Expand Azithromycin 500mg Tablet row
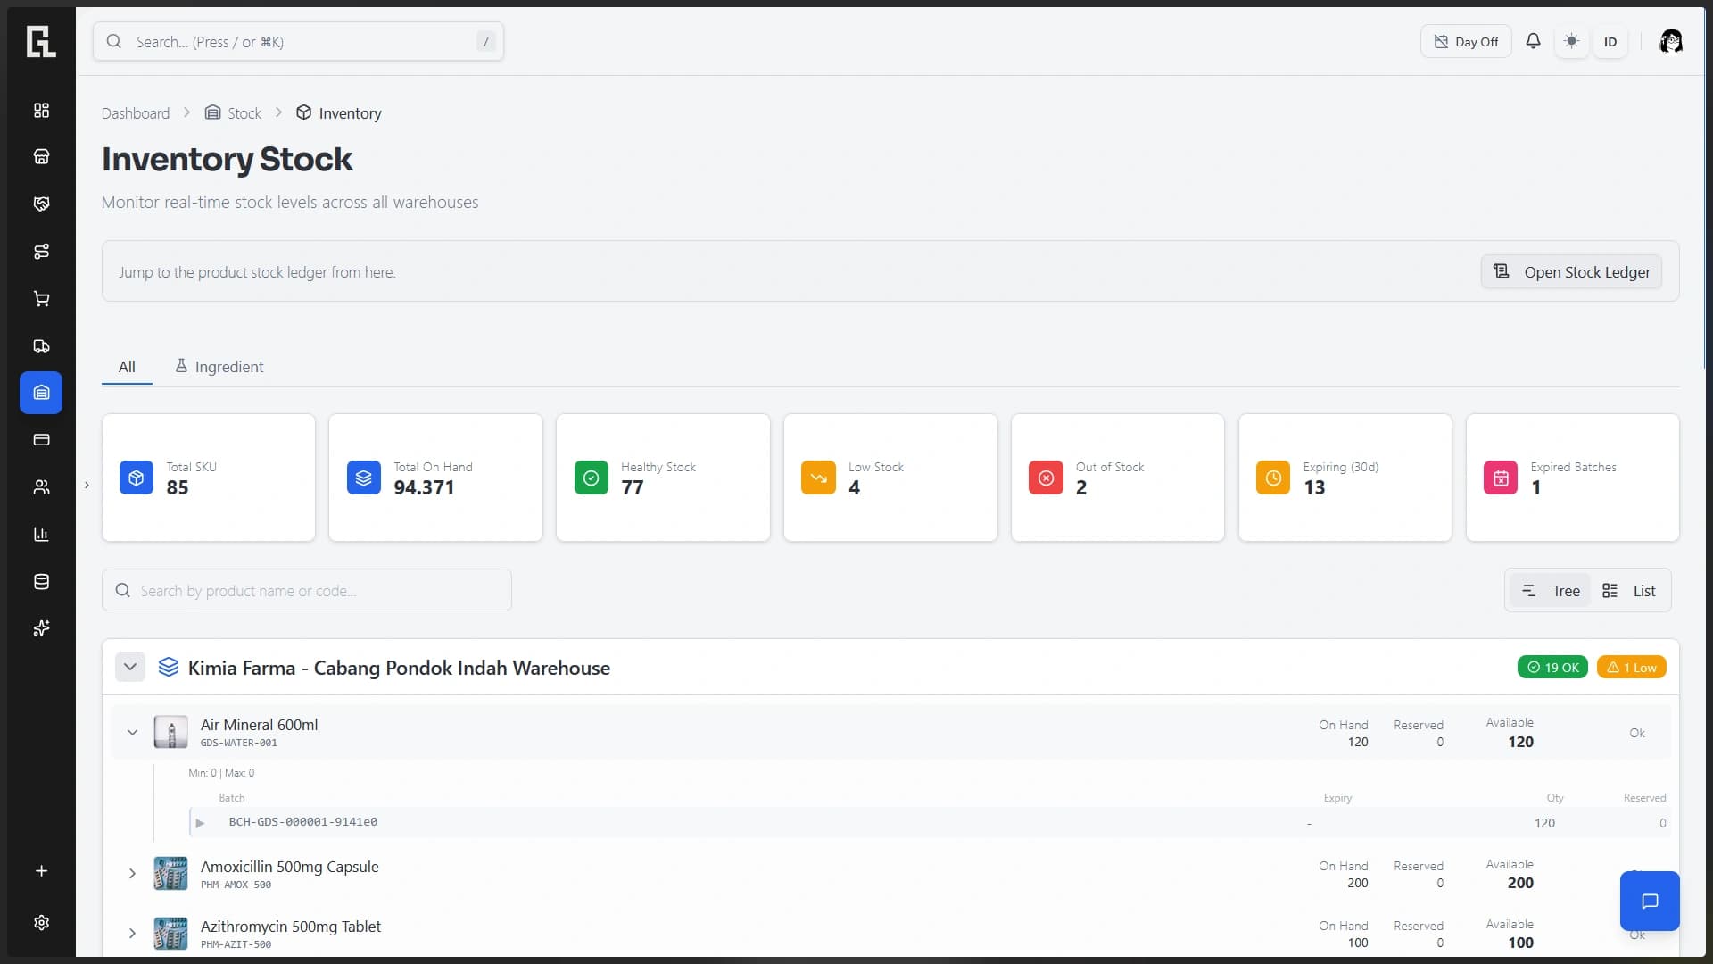 (132, 934)
